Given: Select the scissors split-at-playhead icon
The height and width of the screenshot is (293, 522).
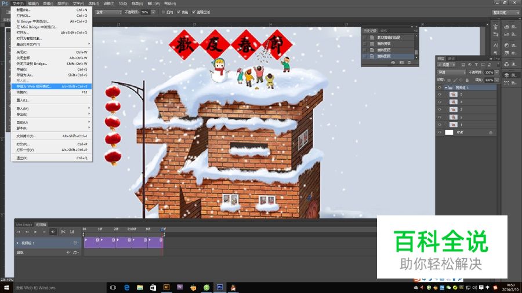Looking at the screenshot, I should pos(63,232).
